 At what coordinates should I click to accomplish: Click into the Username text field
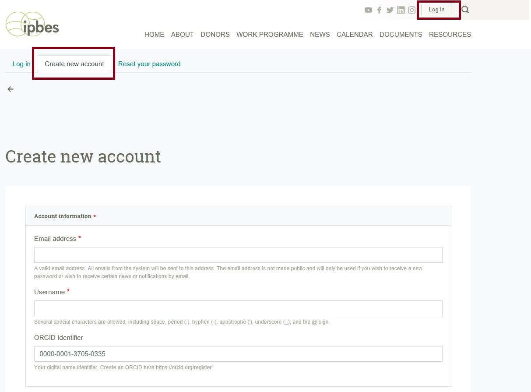(x=238, y=308)
